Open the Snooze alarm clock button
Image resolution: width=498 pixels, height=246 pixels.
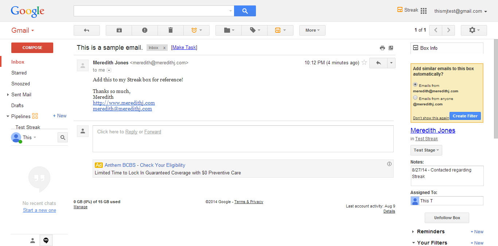tap(197, 30)
